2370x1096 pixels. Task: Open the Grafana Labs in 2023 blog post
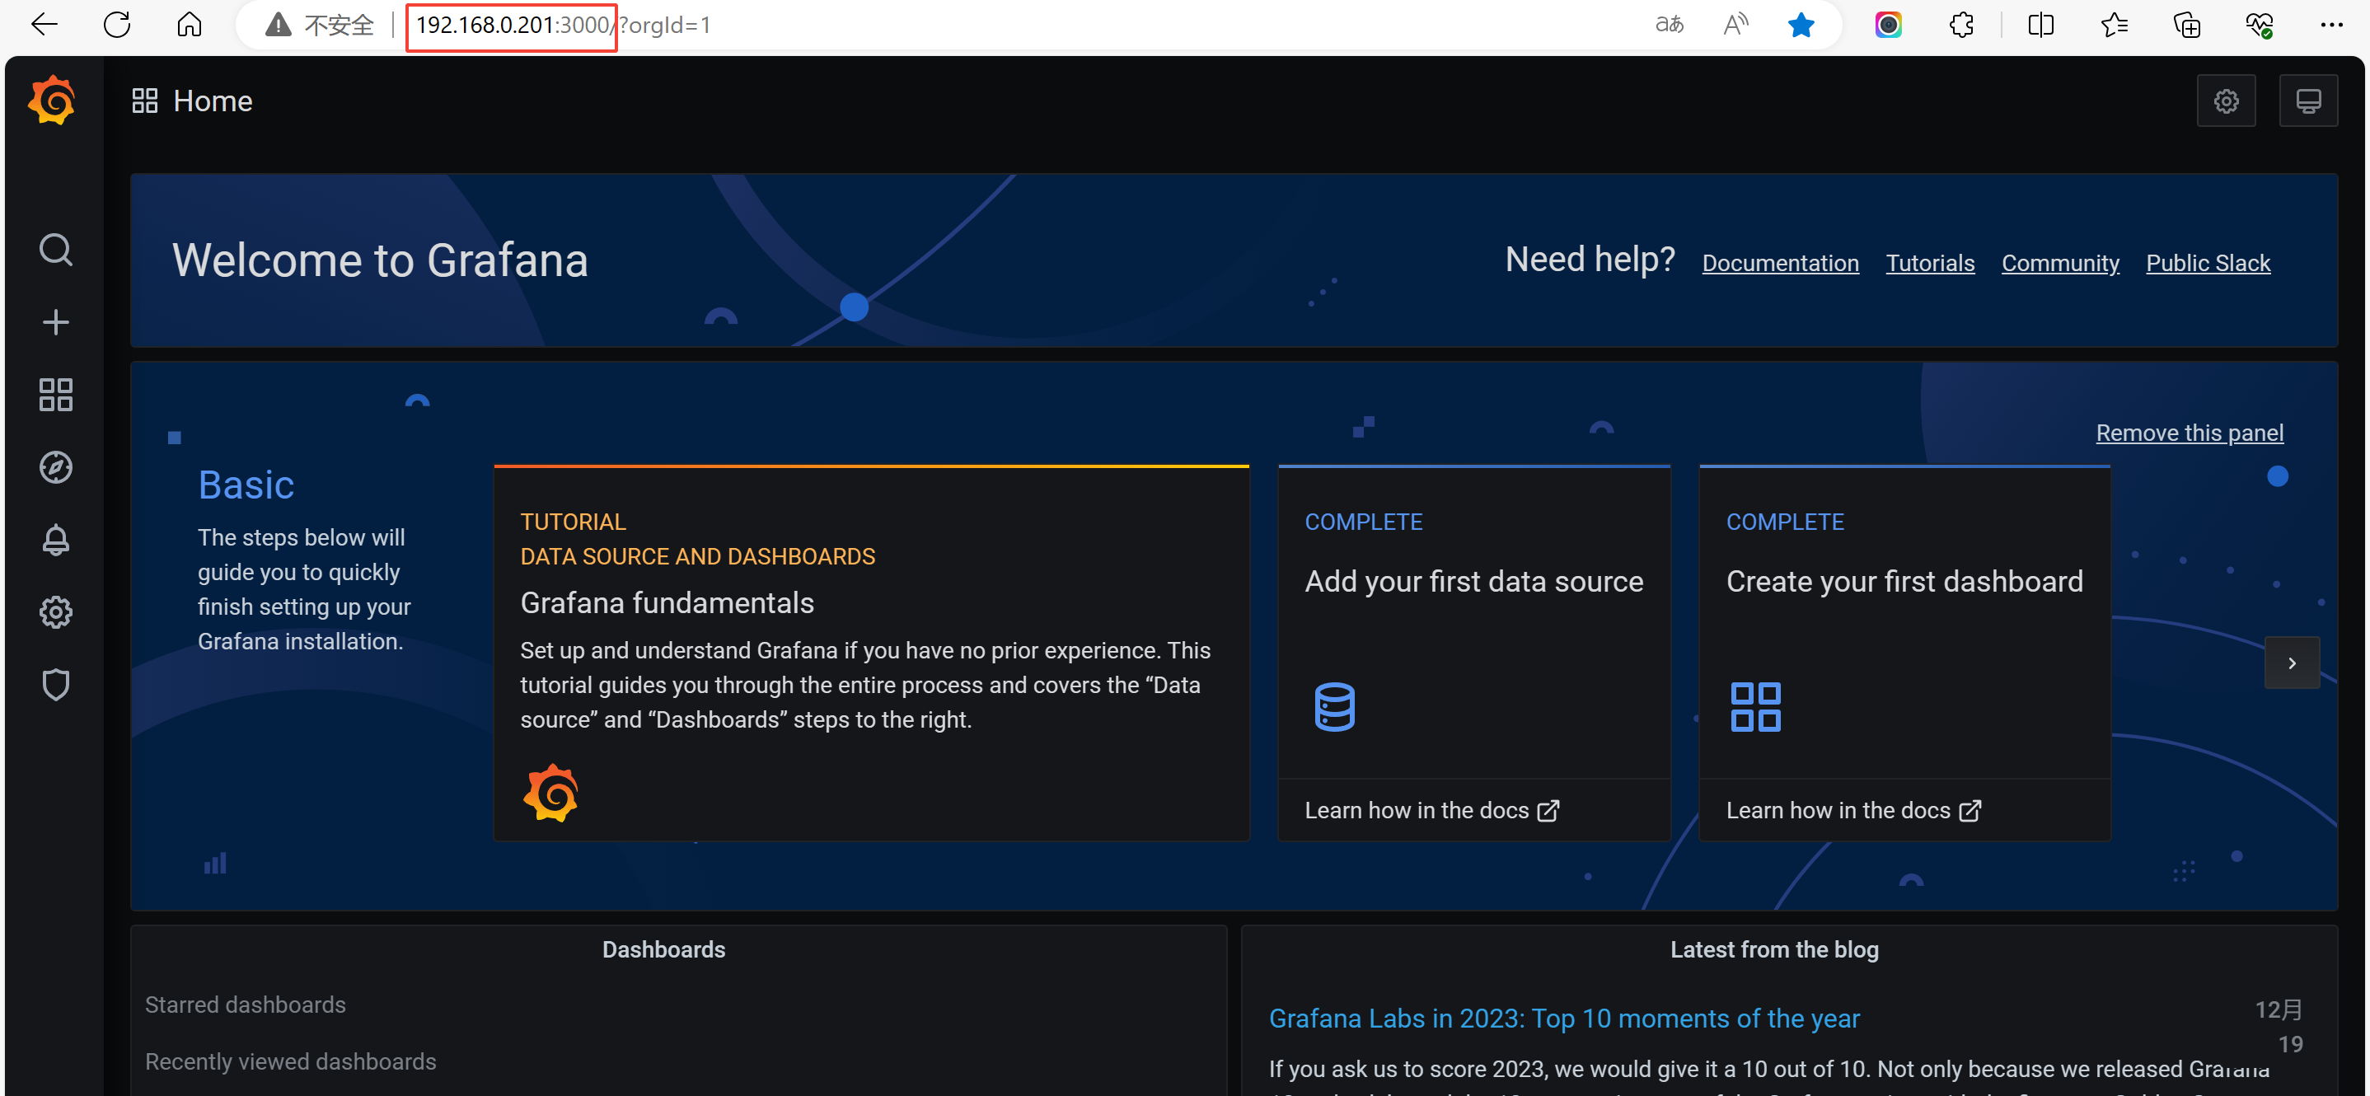coord(1564,1019)
